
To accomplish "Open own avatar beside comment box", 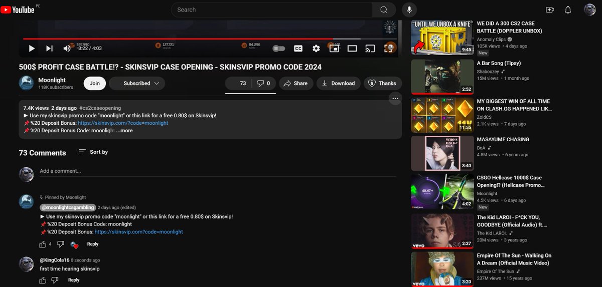I will click(26, 174).
